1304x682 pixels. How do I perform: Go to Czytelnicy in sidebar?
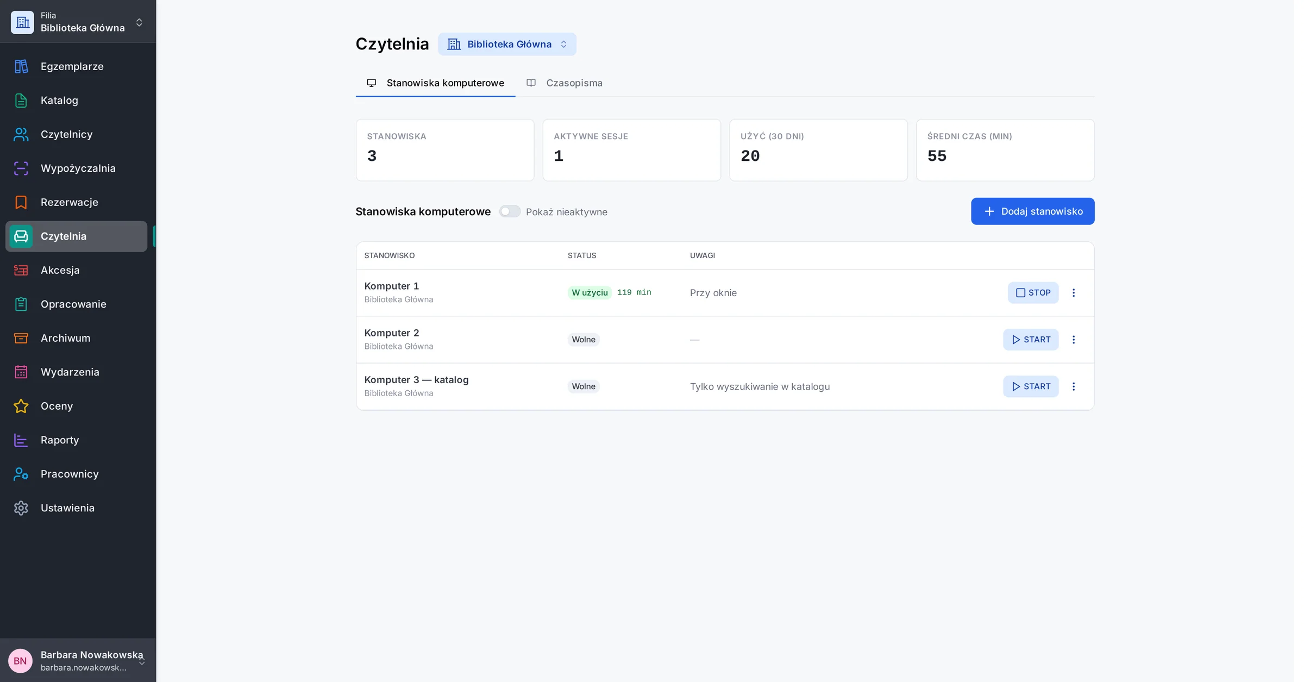tap(76, 134)
